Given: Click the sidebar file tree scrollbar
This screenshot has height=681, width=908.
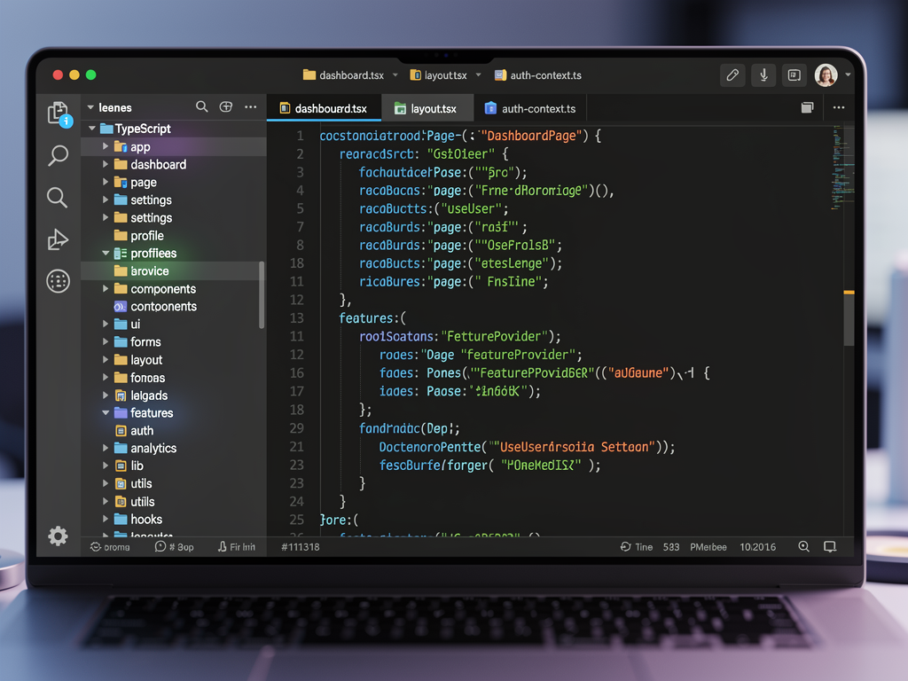Looking at the screenshot, I should [262, 295].
